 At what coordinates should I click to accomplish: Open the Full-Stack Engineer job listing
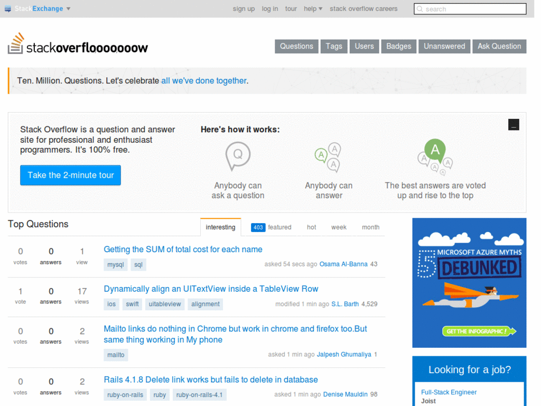[x=449, y=392]
